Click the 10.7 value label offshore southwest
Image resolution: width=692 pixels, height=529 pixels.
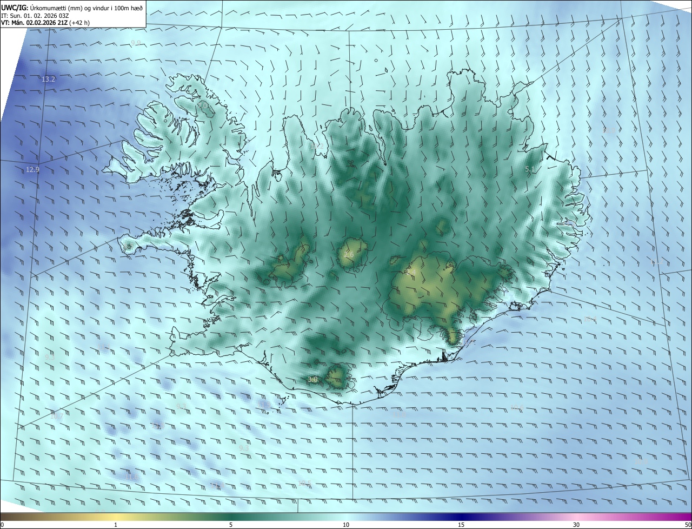point(56,416)
